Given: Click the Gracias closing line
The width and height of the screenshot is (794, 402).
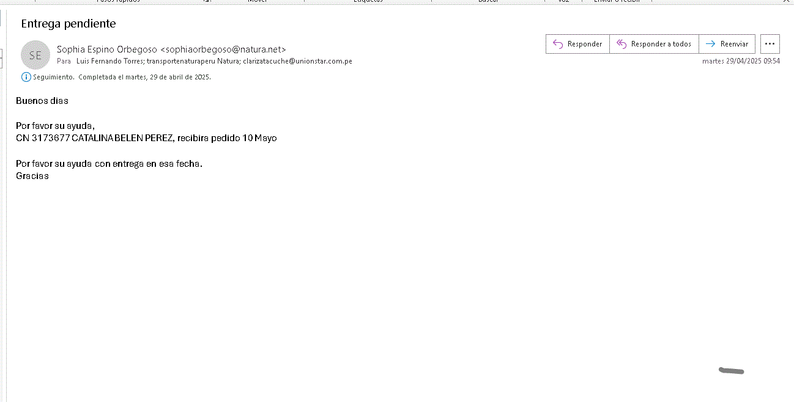Looking at the screenshot, I should [x=32, y=176].
